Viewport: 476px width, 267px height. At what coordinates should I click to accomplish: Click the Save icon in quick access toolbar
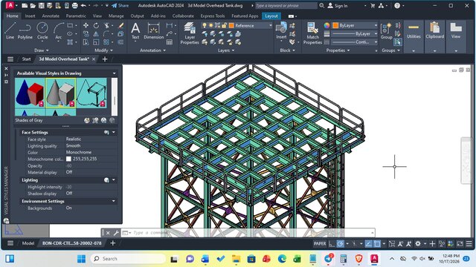tap(42, 5)
